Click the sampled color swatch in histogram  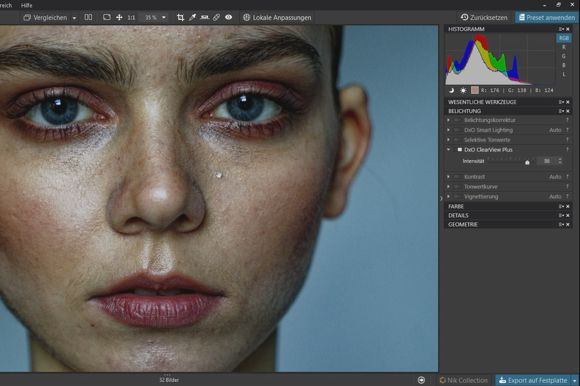474,90
